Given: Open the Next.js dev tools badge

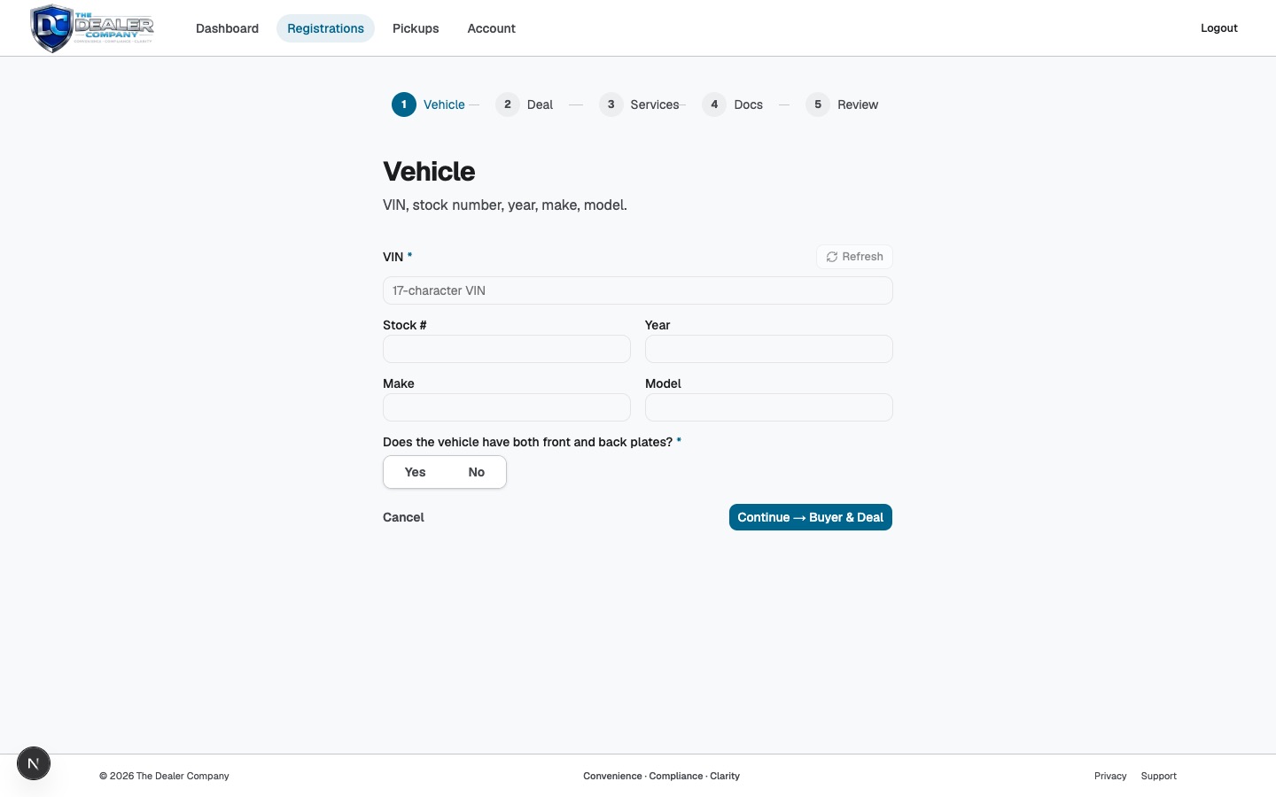Looking at the screenshot, I should [34, 763].
